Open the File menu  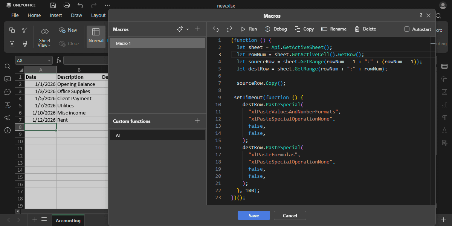(x=15, y=15)
